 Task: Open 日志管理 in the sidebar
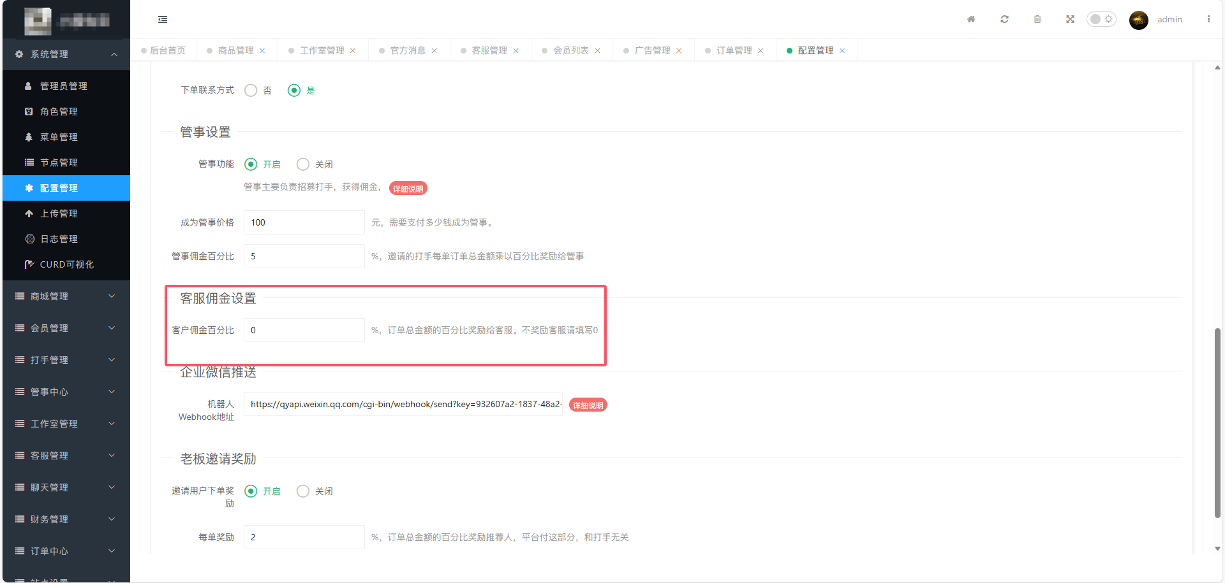click(59, 239)
